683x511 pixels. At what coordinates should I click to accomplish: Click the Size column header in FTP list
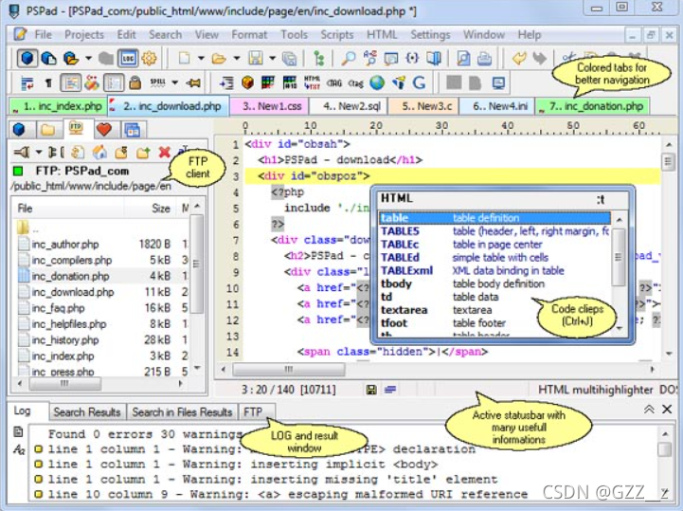(x=151, y=209)
